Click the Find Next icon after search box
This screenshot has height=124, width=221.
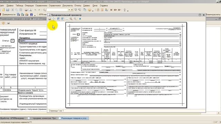pos(76,10)
